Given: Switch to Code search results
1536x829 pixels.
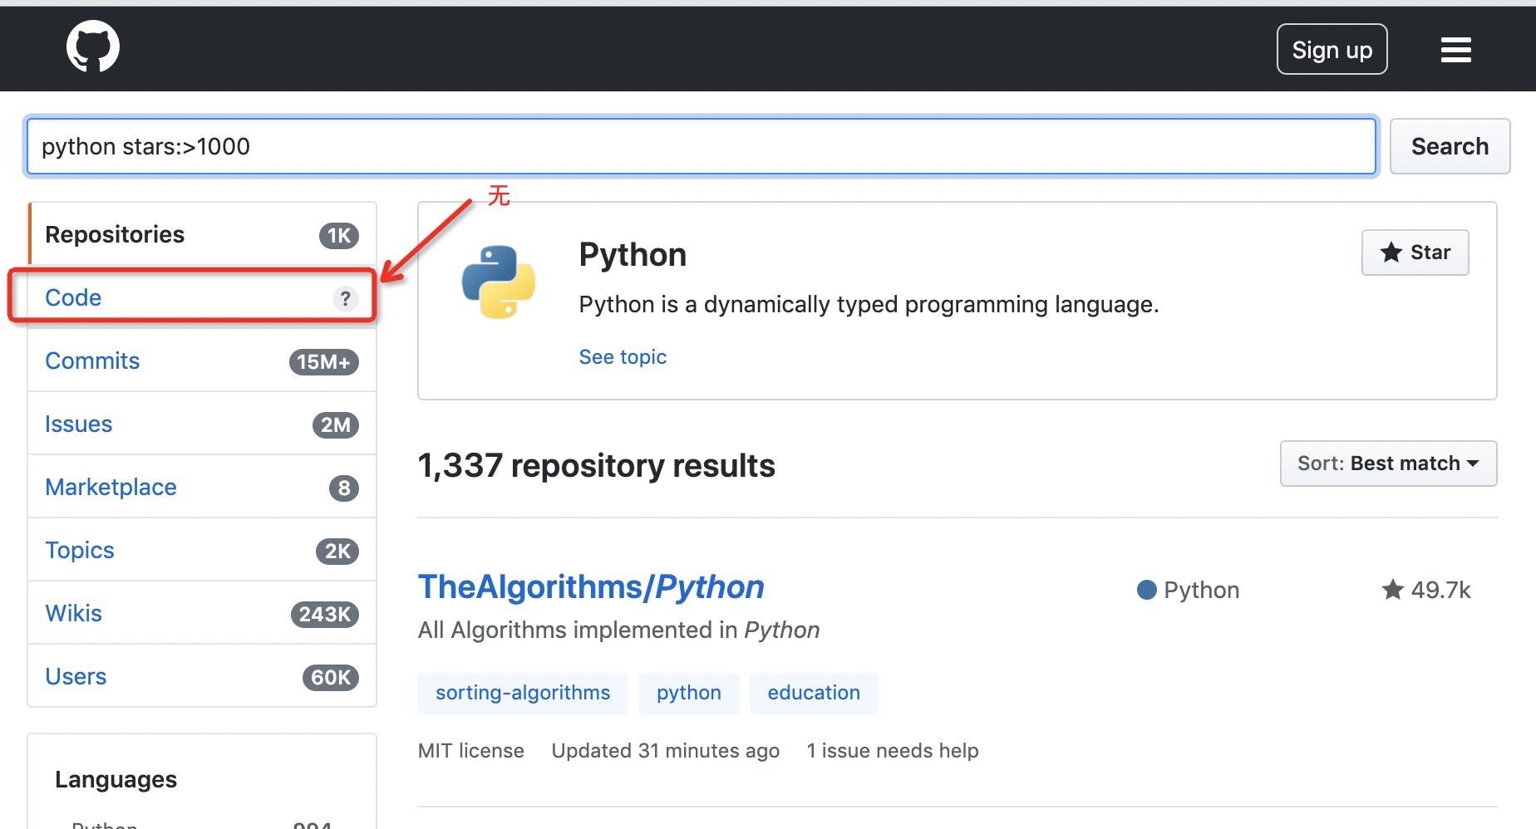Looking at the screenshot, I should click(73, 297).
